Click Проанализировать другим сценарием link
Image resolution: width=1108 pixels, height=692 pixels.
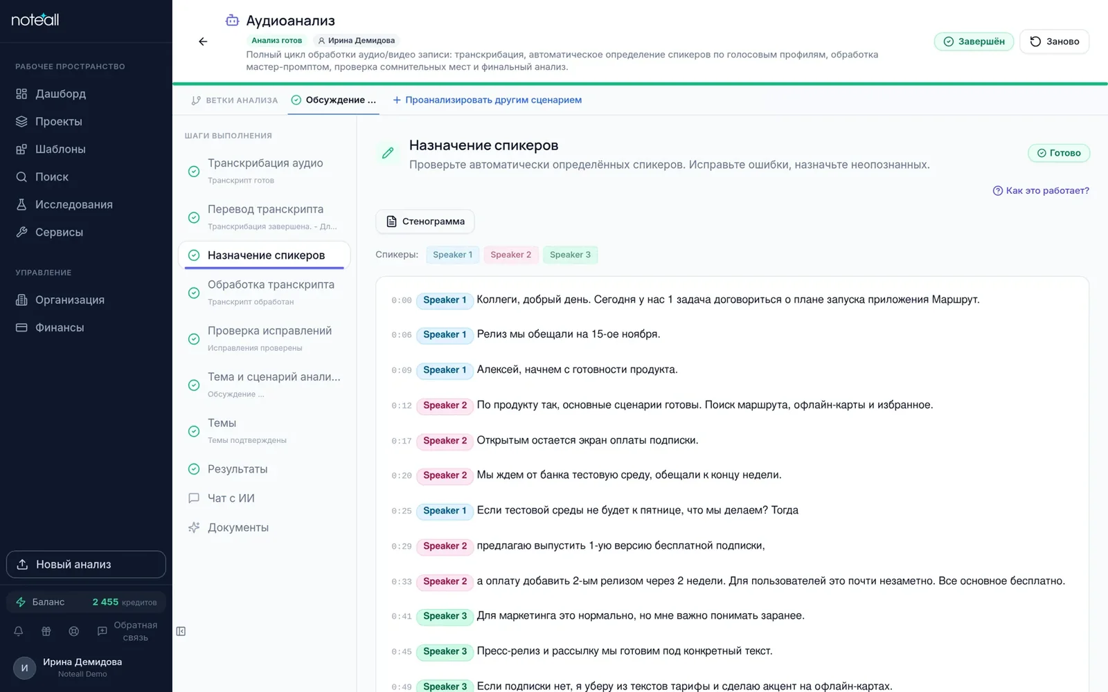click(x=488, y=100)
